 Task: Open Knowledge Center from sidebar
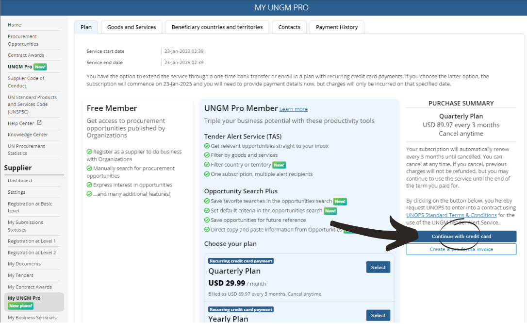(x=28, y=135)
